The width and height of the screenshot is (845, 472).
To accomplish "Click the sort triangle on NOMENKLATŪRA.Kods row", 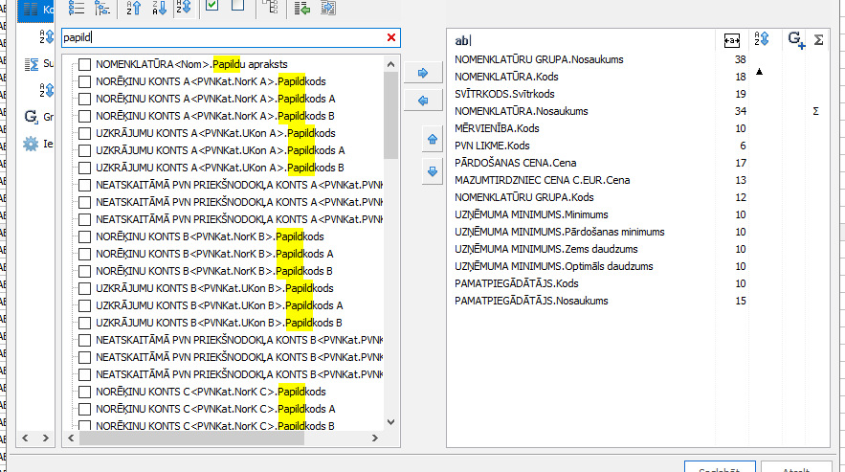I will pos(759,71).
